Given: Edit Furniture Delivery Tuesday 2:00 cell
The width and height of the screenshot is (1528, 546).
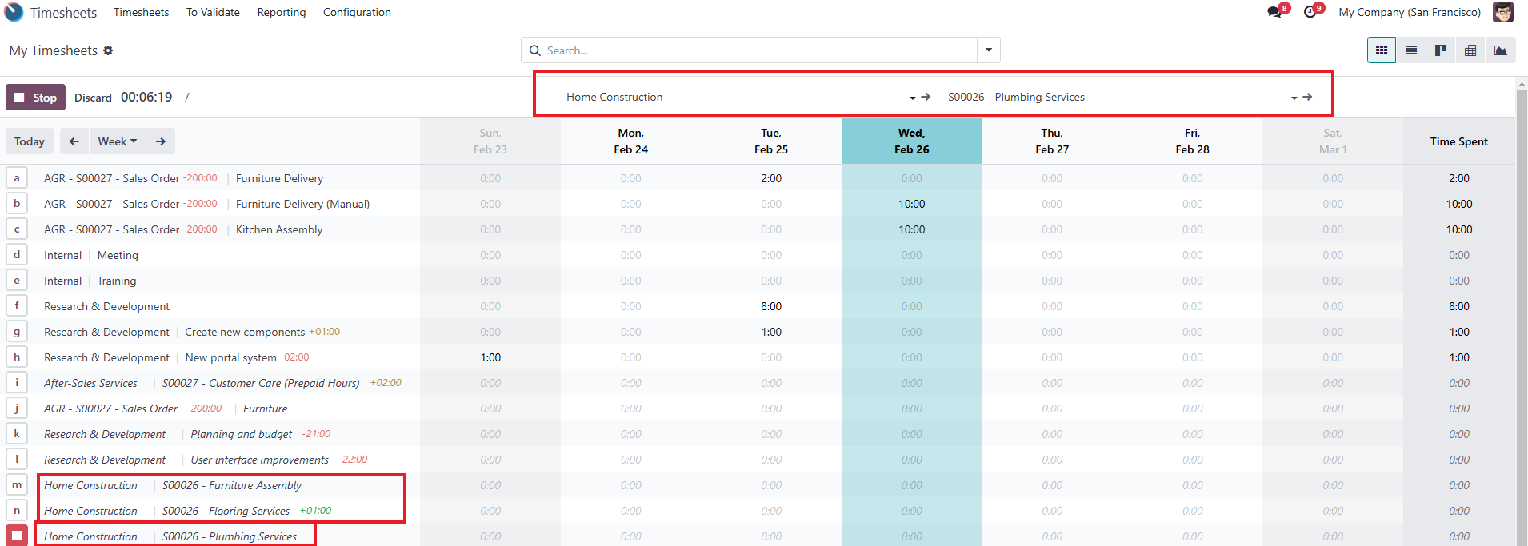Looking at the screenshot, I should 771,178.
